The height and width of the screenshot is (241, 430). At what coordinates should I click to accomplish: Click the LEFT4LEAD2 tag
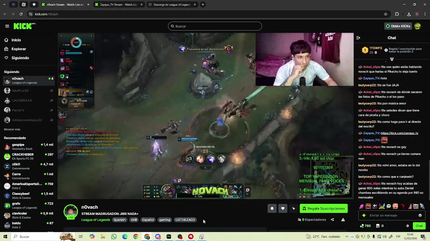click(185, 220)
